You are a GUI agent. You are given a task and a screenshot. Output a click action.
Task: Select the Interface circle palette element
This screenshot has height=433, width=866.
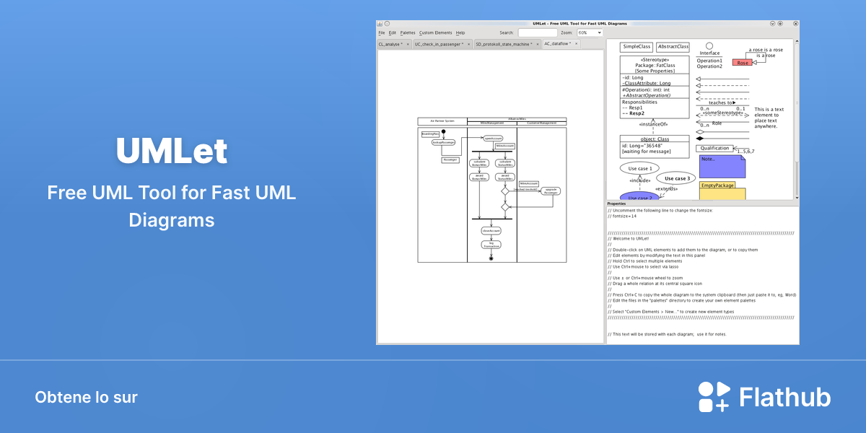(709, 45)
